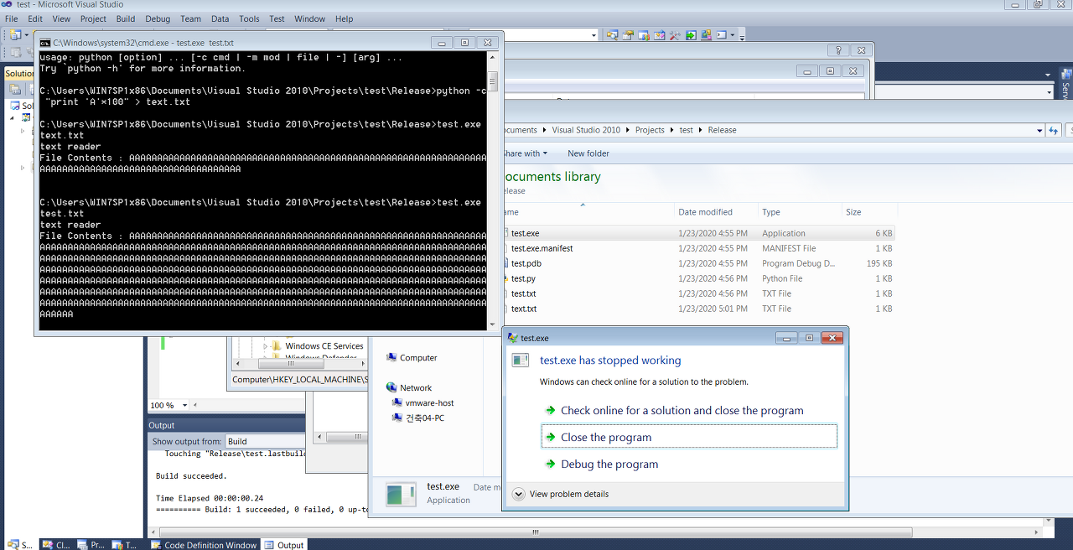Open the Command Window icon's dropdown arrow

(733, 35)
